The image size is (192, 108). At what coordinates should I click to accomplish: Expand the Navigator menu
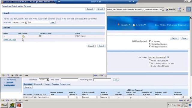pos(125,25)
